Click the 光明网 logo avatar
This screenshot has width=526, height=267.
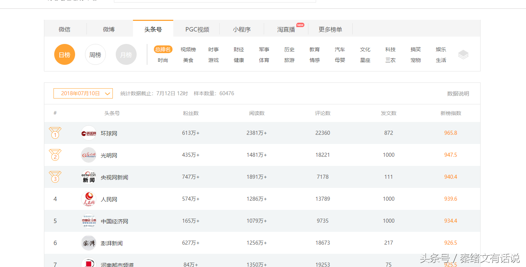coord(89,155)
